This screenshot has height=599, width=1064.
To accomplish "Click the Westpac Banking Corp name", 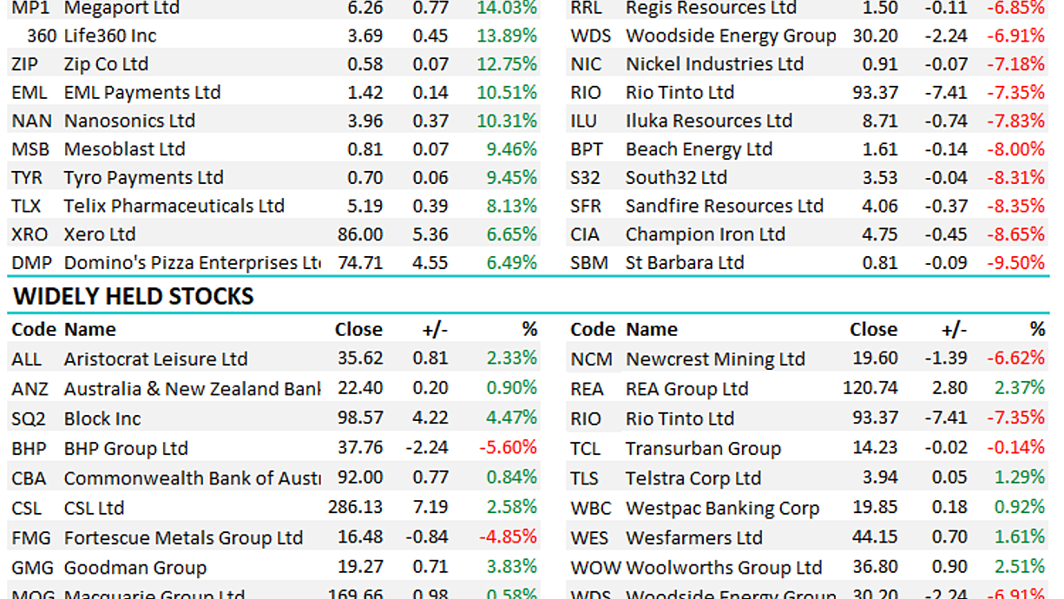I will (722, 508).
